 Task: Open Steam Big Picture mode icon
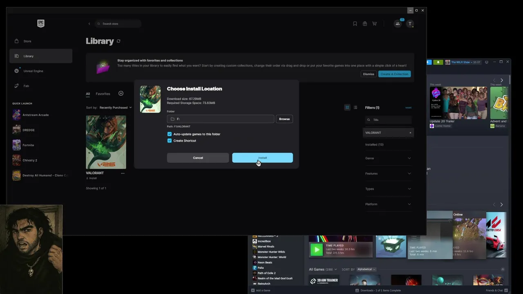(487, 62)
